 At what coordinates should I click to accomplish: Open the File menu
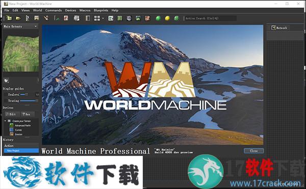click(x=7, y=10)
